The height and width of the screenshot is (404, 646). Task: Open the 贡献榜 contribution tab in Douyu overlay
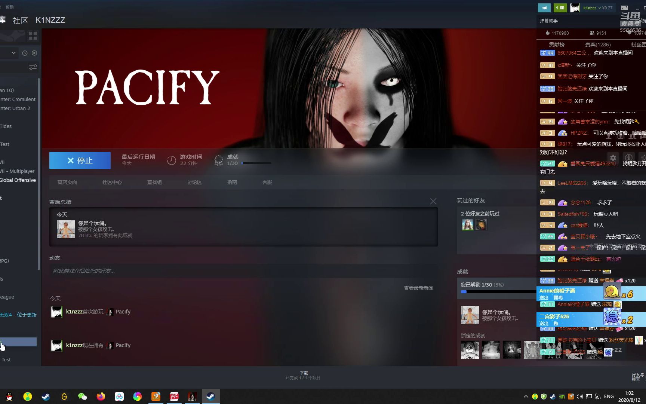pyautogui.click(x=557, y=45)
